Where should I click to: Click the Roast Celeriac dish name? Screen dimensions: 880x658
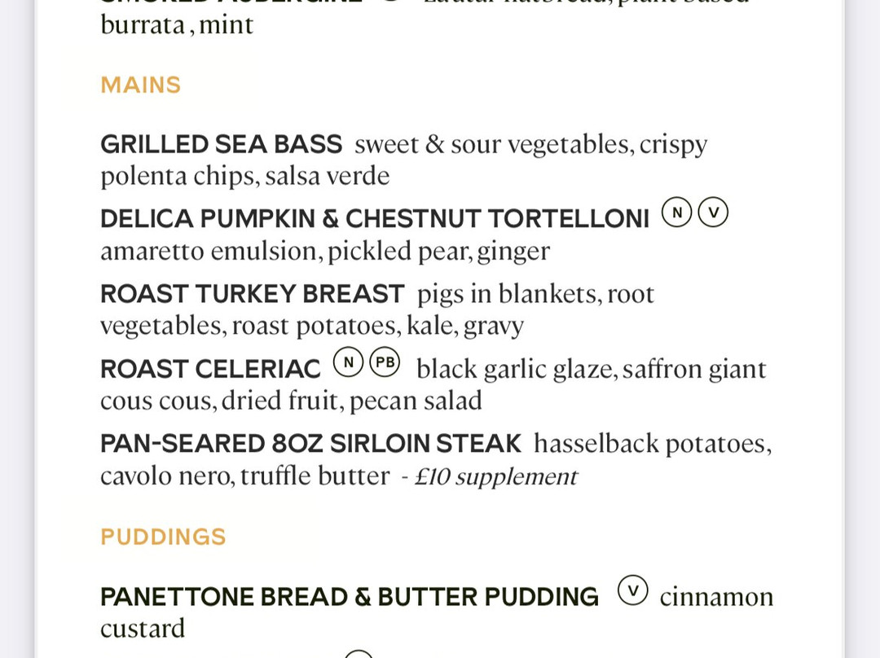(x=210, y=369)
